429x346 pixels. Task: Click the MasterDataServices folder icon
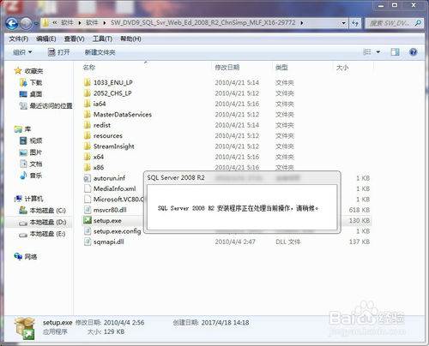(x=88, y=115)
